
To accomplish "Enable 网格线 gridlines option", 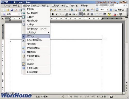I will 36,44.
